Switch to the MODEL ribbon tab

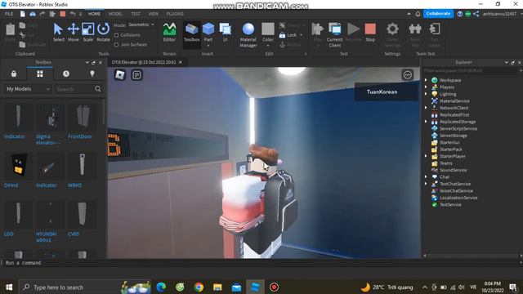[115, 14]
